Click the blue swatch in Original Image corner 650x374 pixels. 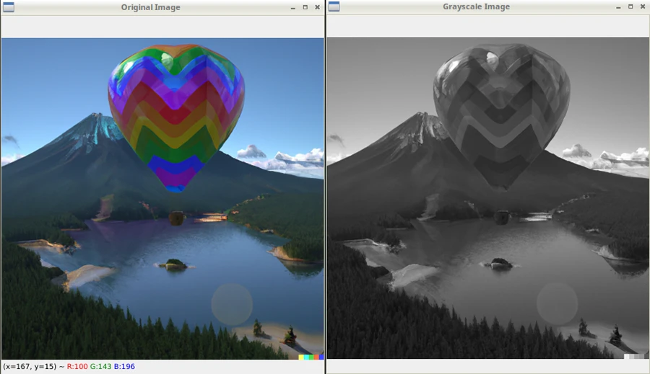click(x=321, y=357)
